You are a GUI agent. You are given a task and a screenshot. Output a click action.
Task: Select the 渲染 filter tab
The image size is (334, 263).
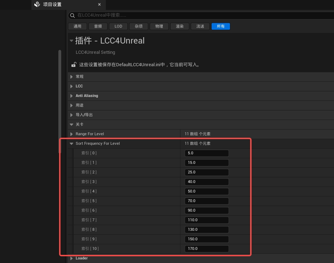[x=180, y=26]
